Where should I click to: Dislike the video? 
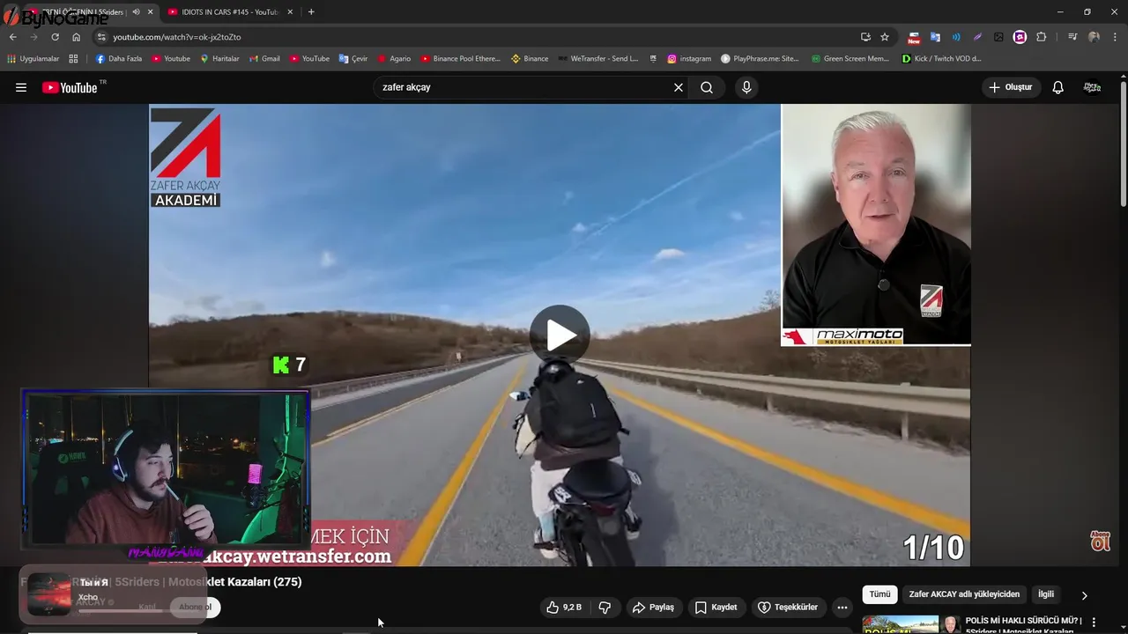point(605,608)
